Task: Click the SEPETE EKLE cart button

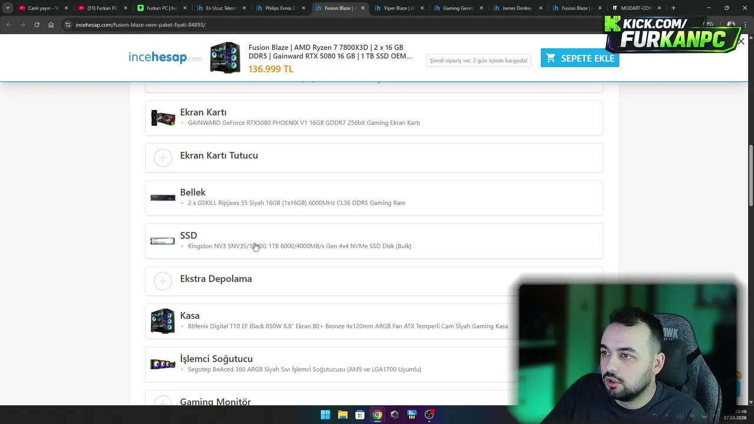Action: pos(580,58)
